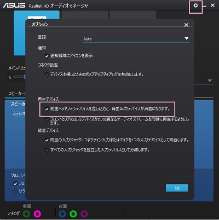Select フロントとリアの出力デバイス separate streams option
The image size is (219, 220).
click(x=47, y=120)
